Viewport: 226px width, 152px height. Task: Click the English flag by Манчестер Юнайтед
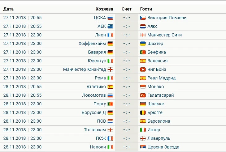[110, 70]
